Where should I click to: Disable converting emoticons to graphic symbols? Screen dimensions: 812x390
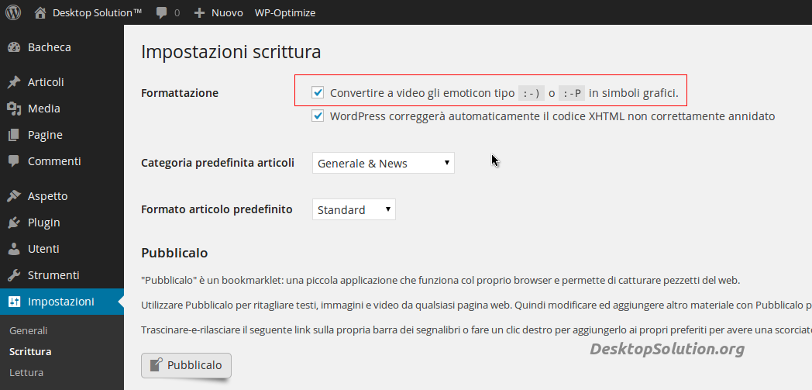pyautogui.click(x=318, y=93)
